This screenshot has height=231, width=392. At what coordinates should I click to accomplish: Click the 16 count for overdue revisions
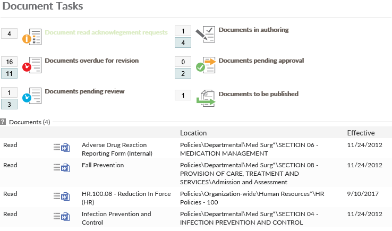click(10, 62)
